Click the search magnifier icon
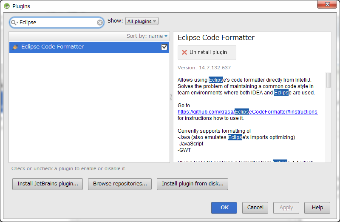This screenshot has height=222, width=340. 14,23
